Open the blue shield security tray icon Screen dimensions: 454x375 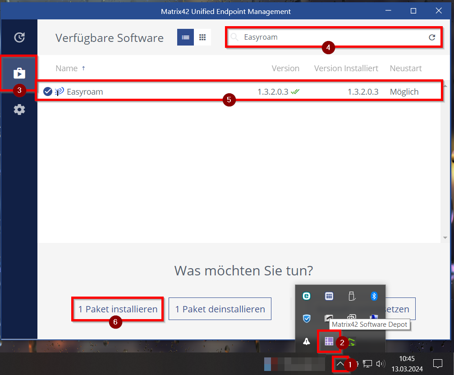coord(306,319)
